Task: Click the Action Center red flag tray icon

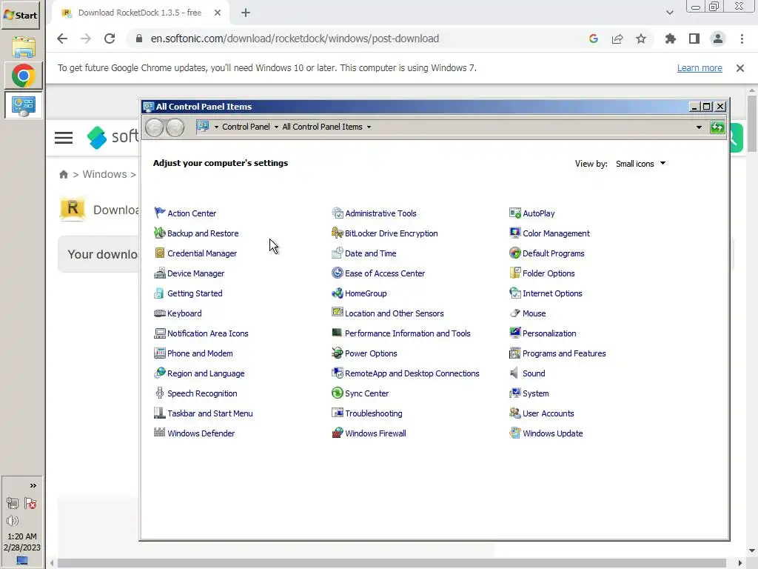Action: [30, 503]
